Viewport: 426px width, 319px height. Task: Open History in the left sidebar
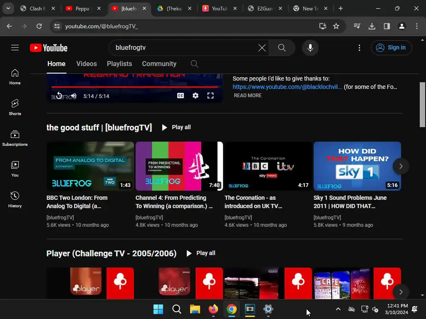click(15, 199)
